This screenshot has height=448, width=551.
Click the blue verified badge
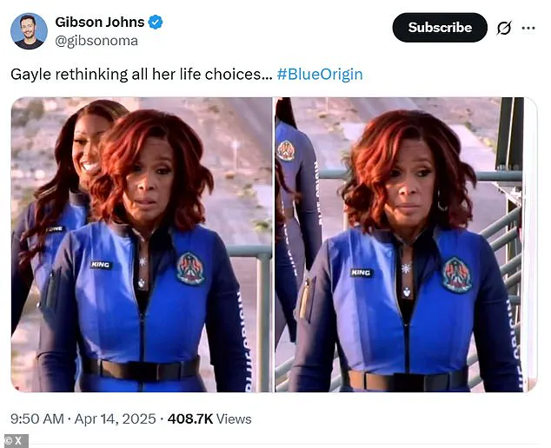(156, 22)
